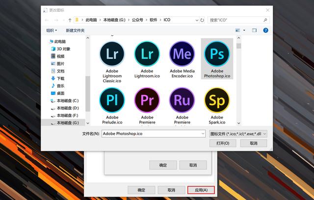Click 应用(A) in the properties window
This screenshot has width=314, height=200.
[x=201, y=190]
